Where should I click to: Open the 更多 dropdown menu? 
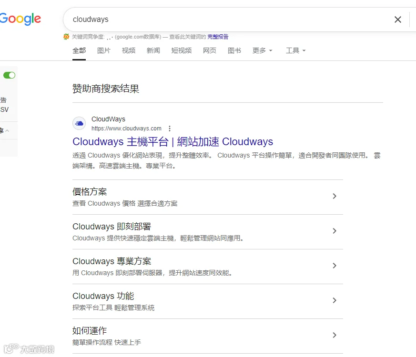263,50
